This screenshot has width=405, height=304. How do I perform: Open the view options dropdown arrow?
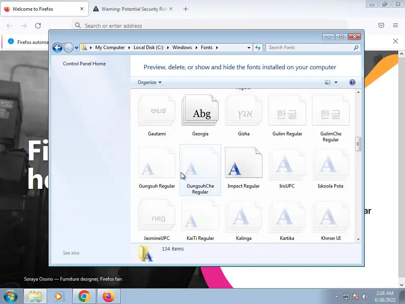coord(336,82)
